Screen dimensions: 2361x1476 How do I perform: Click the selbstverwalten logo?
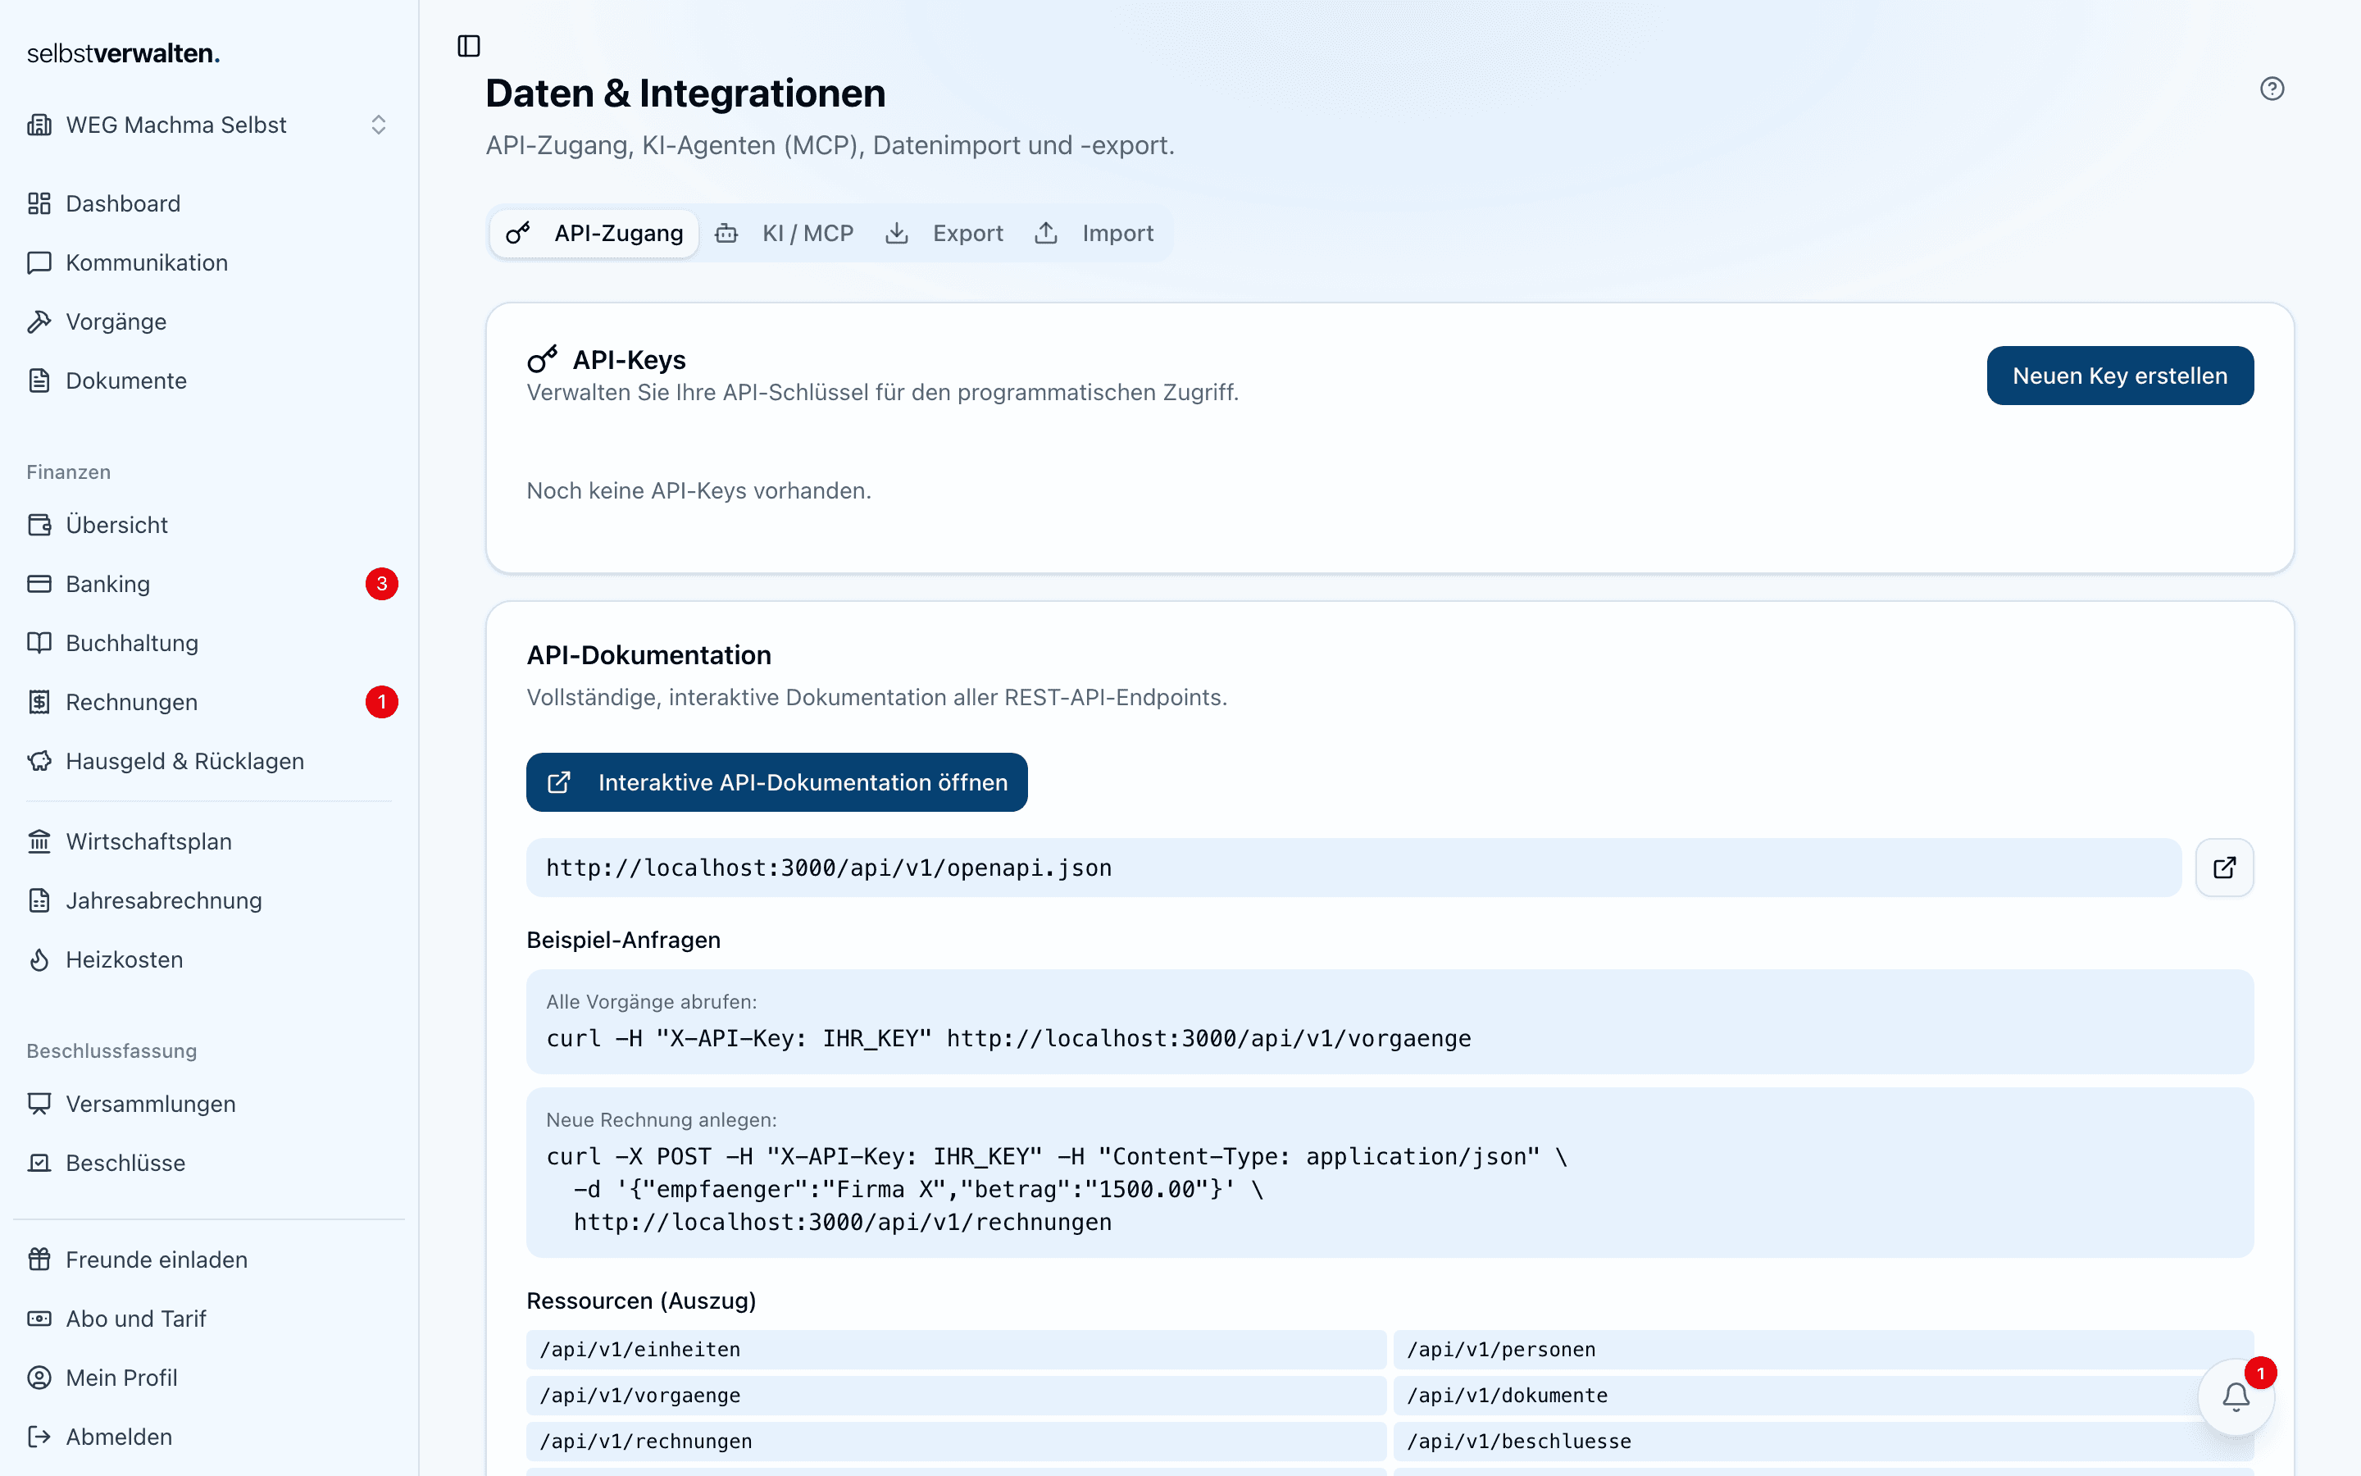tap(123, 53)
